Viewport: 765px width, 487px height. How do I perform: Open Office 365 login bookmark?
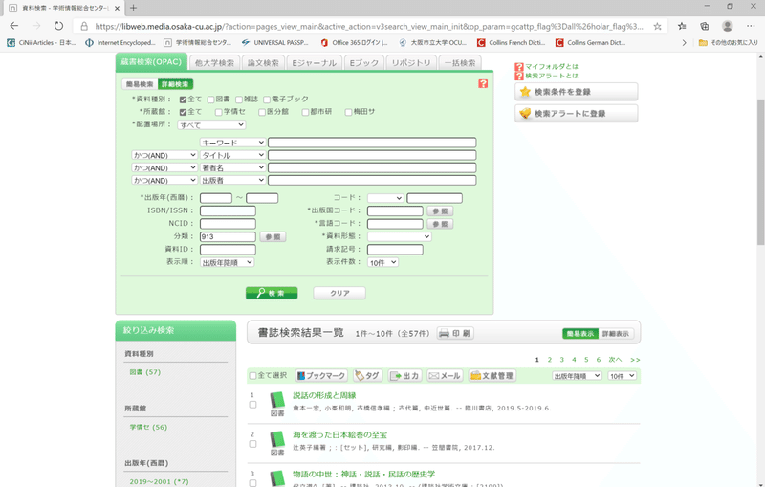(x=354, y=43)
